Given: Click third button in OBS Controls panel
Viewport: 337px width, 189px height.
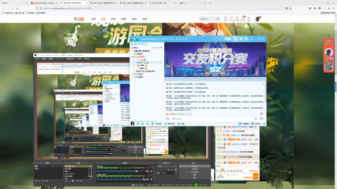Looking at the screenshot, I should point(194,172).
